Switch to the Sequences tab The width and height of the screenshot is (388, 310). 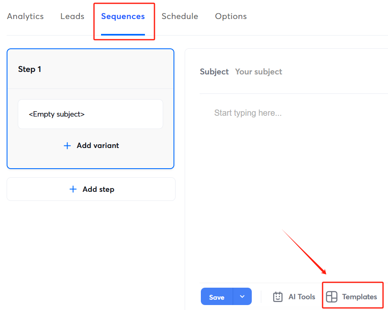123,16
